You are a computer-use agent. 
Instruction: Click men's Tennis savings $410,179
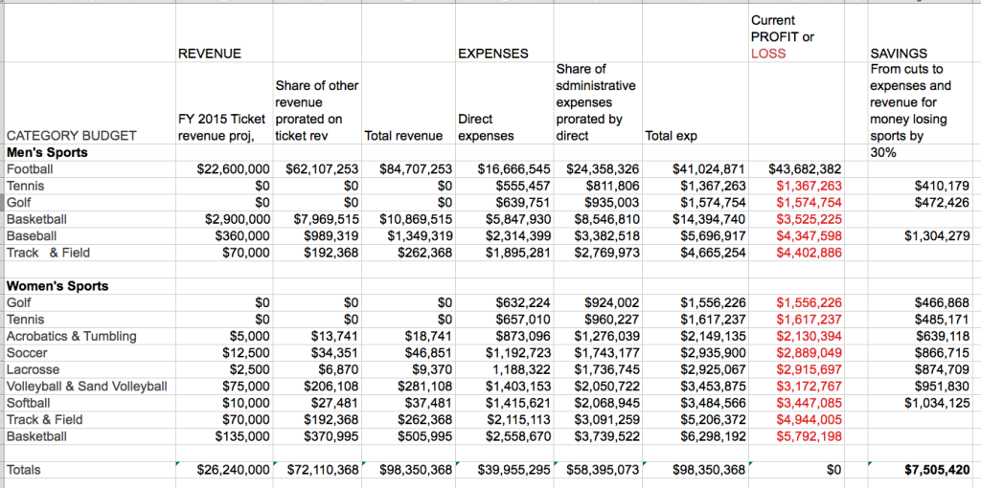[943, 186]
